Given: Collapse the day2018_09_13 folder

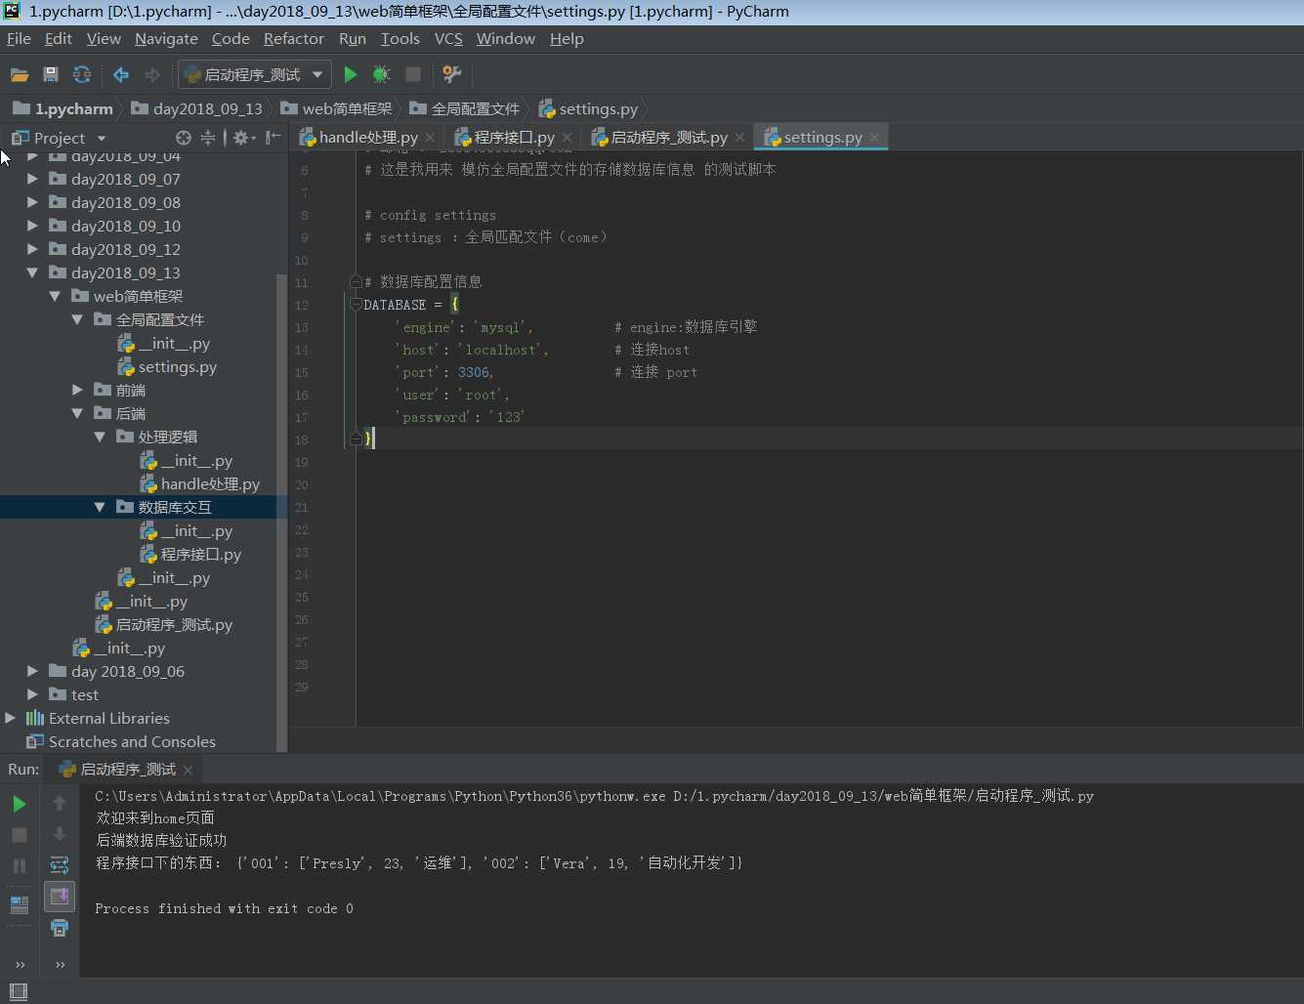Looking at the screenshot, I should tap(32, 272).
